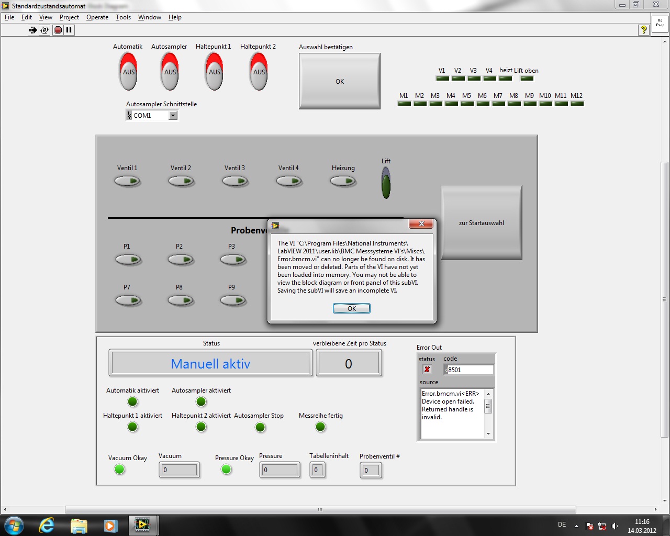Switch on Ventil 2

click(x=181, y=181)
